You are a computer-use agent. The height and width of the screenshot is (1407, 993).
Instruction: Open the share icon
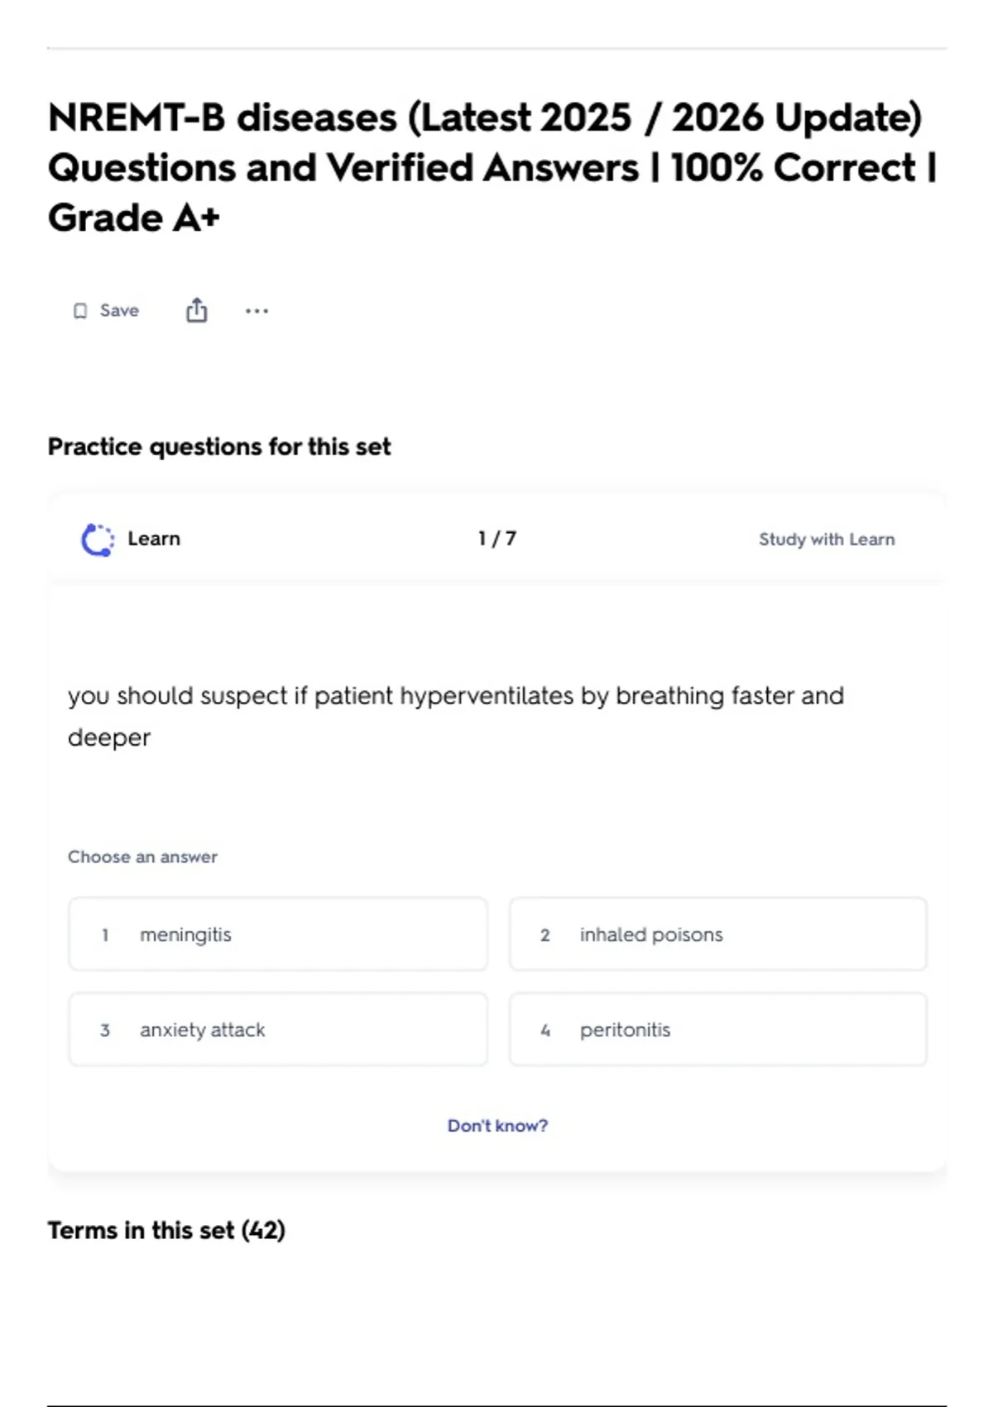tap(196, 310)
